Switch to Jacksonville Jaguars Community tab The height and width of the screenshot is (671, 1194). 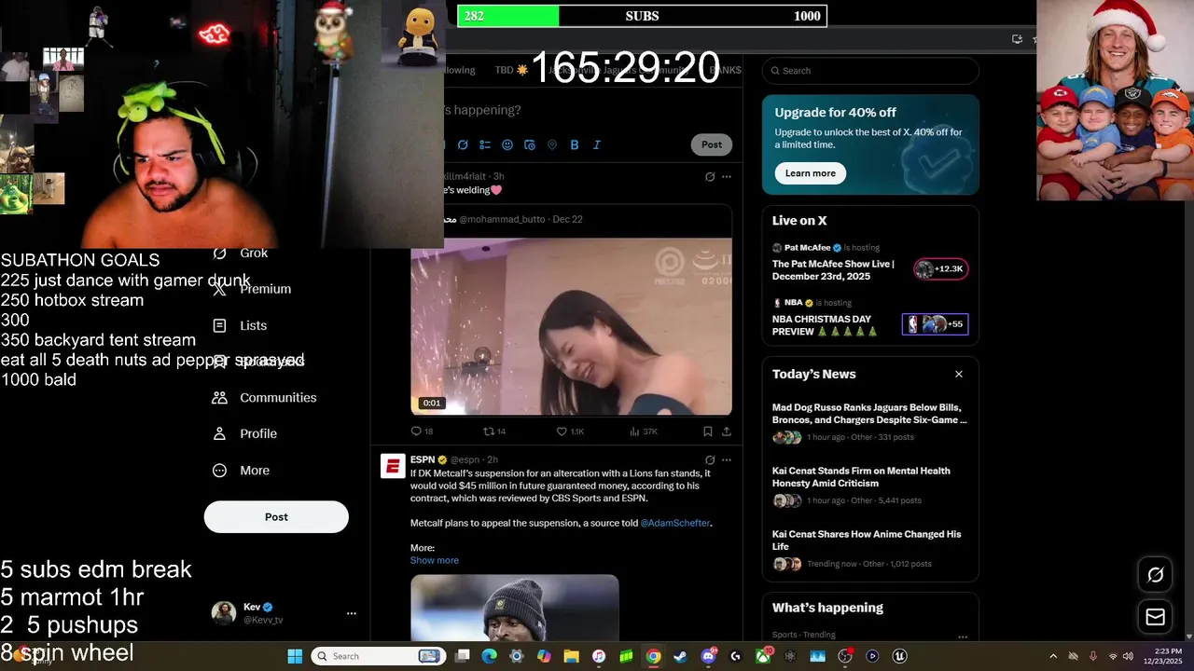coord(618,70)
